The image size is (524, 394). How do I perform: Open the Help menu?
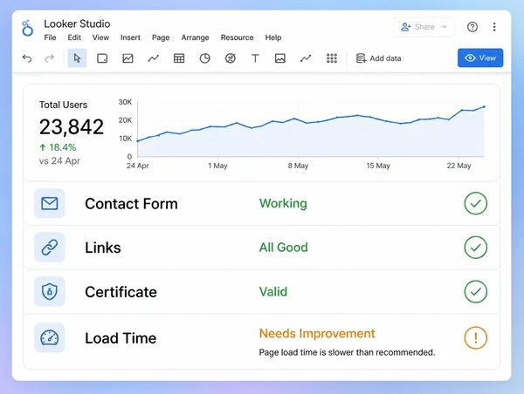273,37
